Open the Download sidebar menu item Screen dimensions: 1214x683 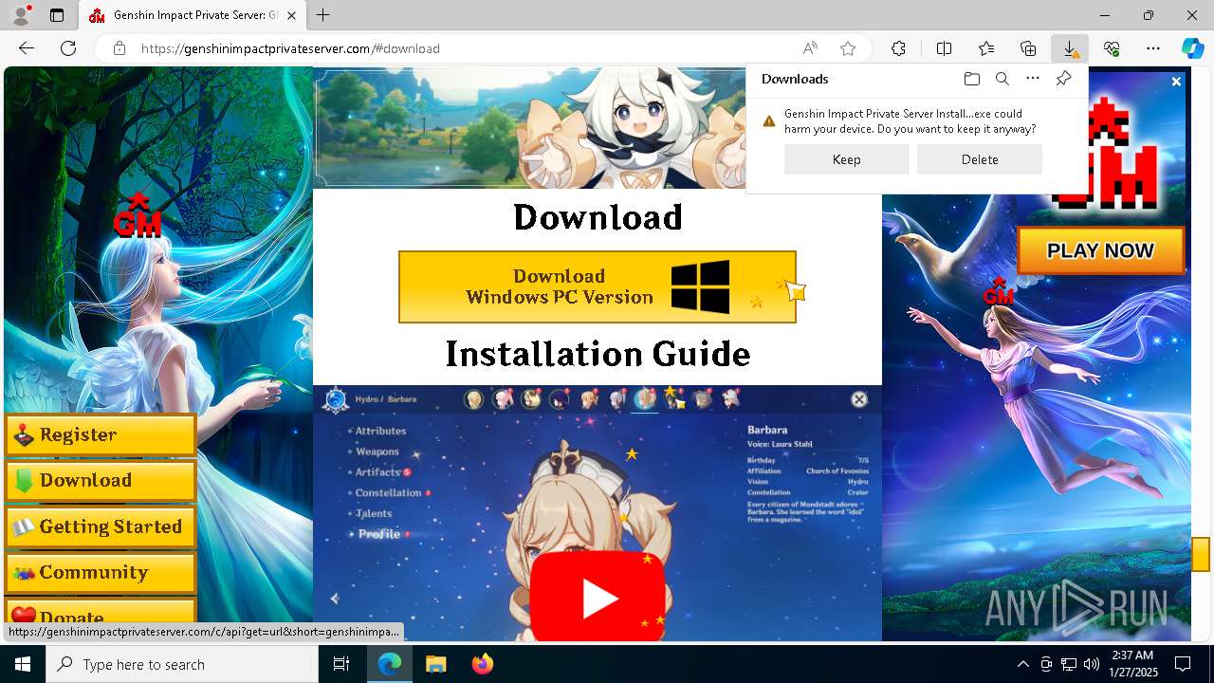pyautogui.click(x=101, y=481)
